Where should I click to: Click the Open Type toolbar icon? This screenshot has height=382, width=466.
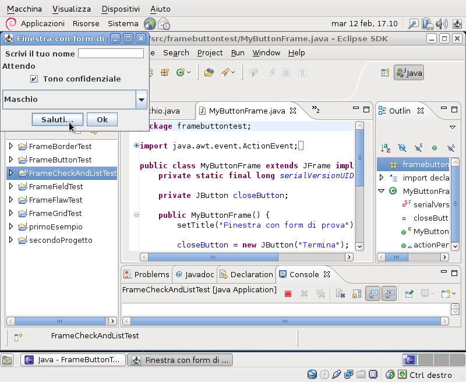point(209,72)
